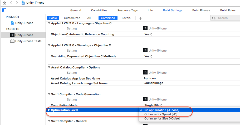The height and width of the screenshot is (125, 240).
Task: Click the Unity-iPhone target app icon
Action: pyautogui.click(x=12, y=35)
